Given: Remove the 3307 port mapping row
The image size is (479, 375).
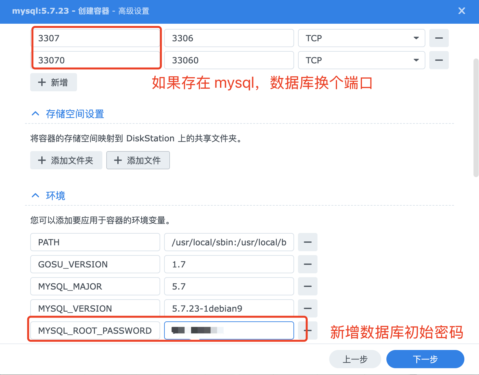Looking at the screenshot, I should pyautogui.click(x=439, y=38).
